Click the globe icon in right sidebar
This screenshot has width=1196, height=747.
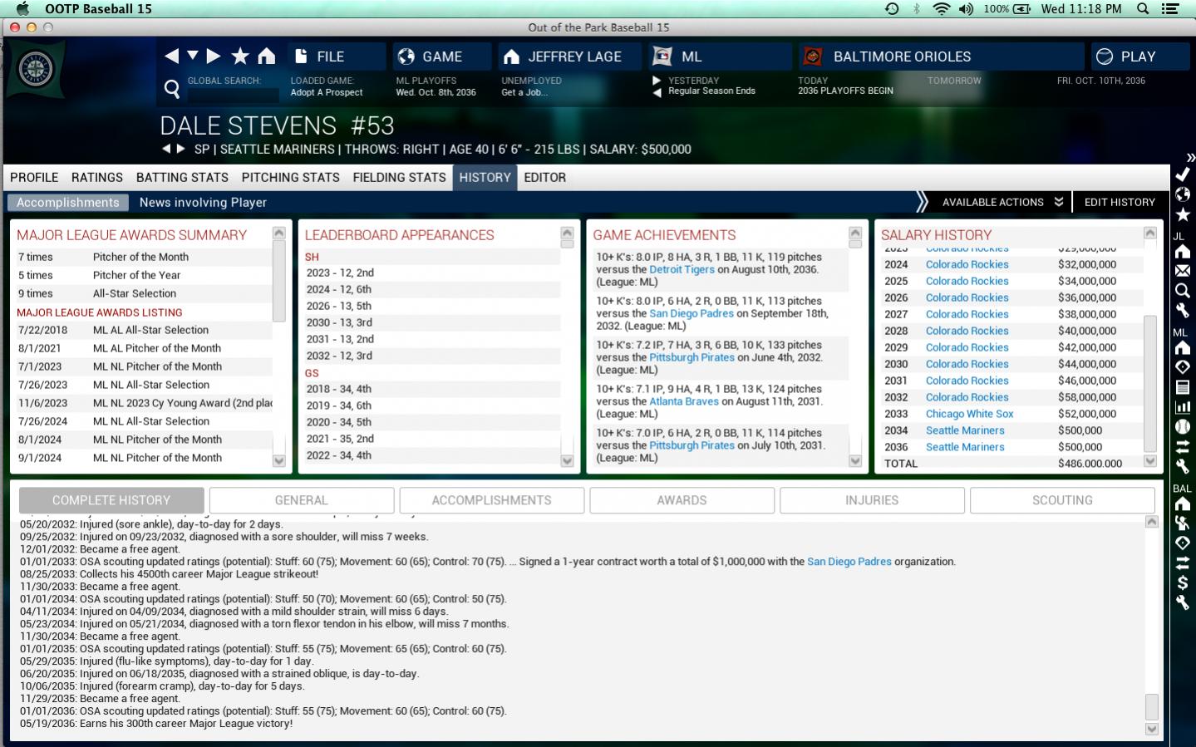click(1182, 194)
